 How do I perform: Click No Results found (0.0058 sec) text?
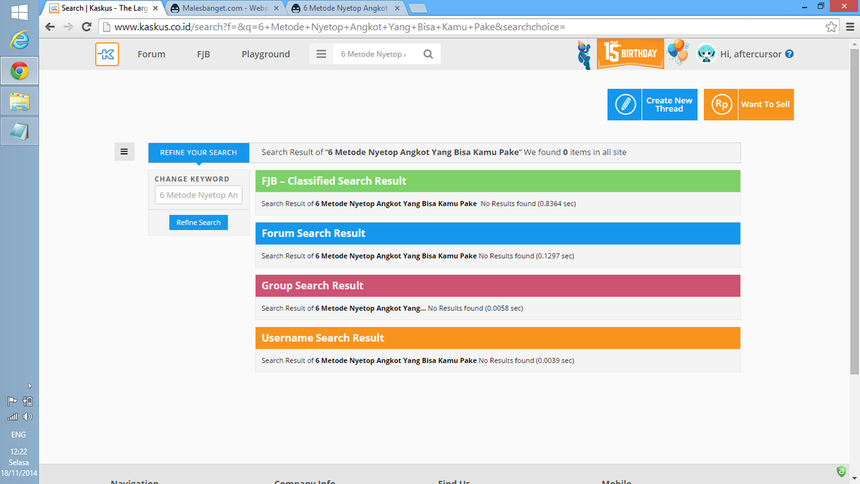click(x=475, y=309)
